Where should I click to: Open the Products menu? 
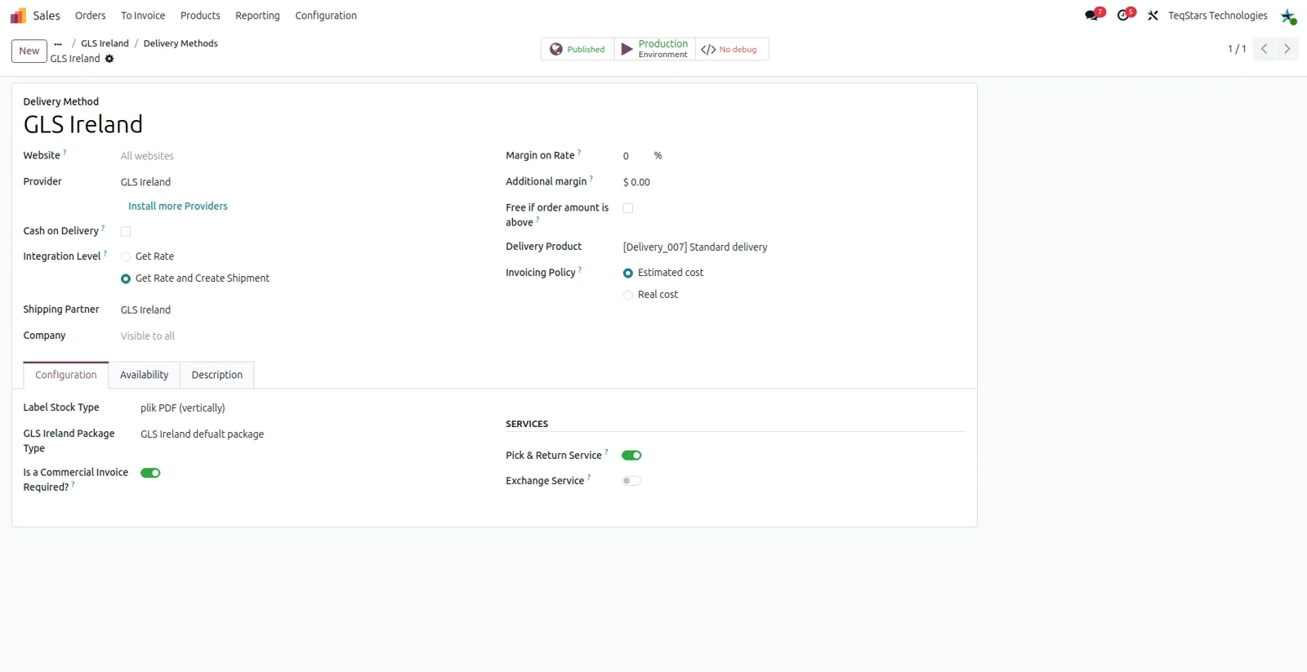pos(200,16)
